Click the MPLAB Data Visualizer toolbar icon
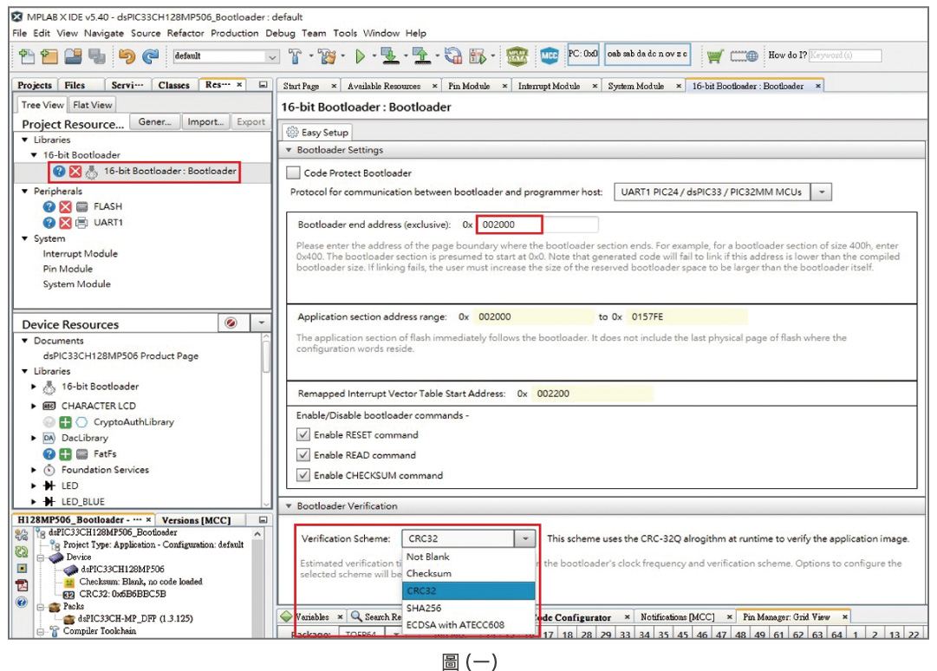Image resolution: width=937 pixels, height=671 pixels. pos(517,56)
